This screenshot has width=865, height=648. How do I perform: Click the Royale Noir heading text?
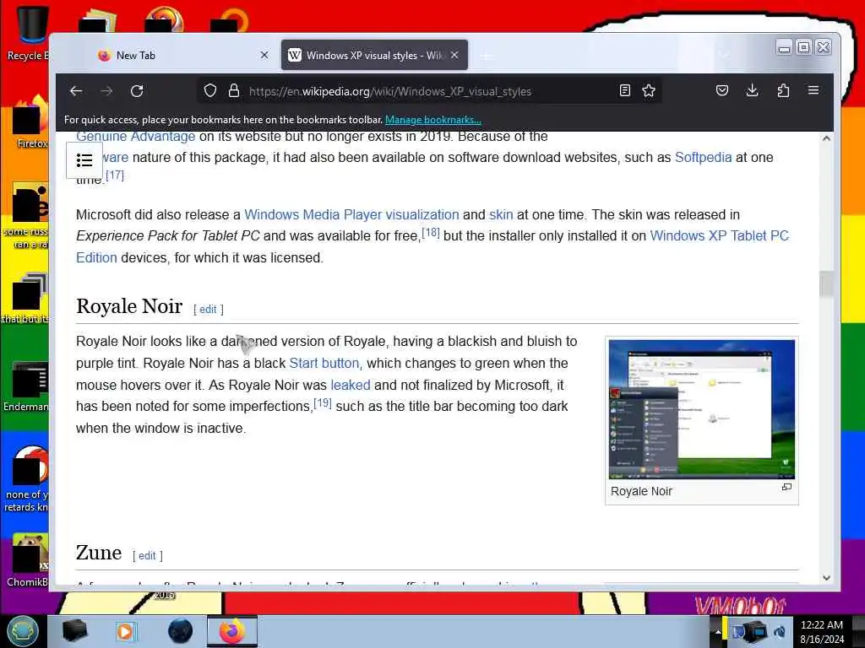[x=129, y=306]
